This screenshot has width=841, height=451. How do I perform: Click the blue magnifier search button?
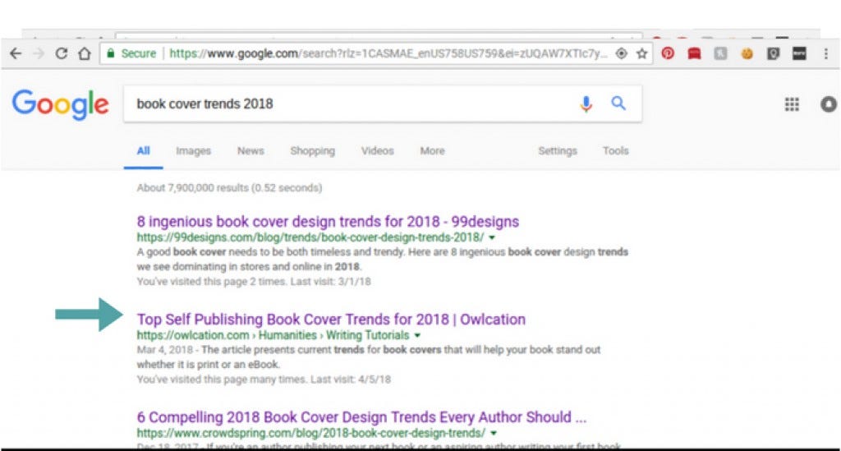pyautogui.click(x=618, y=103)
